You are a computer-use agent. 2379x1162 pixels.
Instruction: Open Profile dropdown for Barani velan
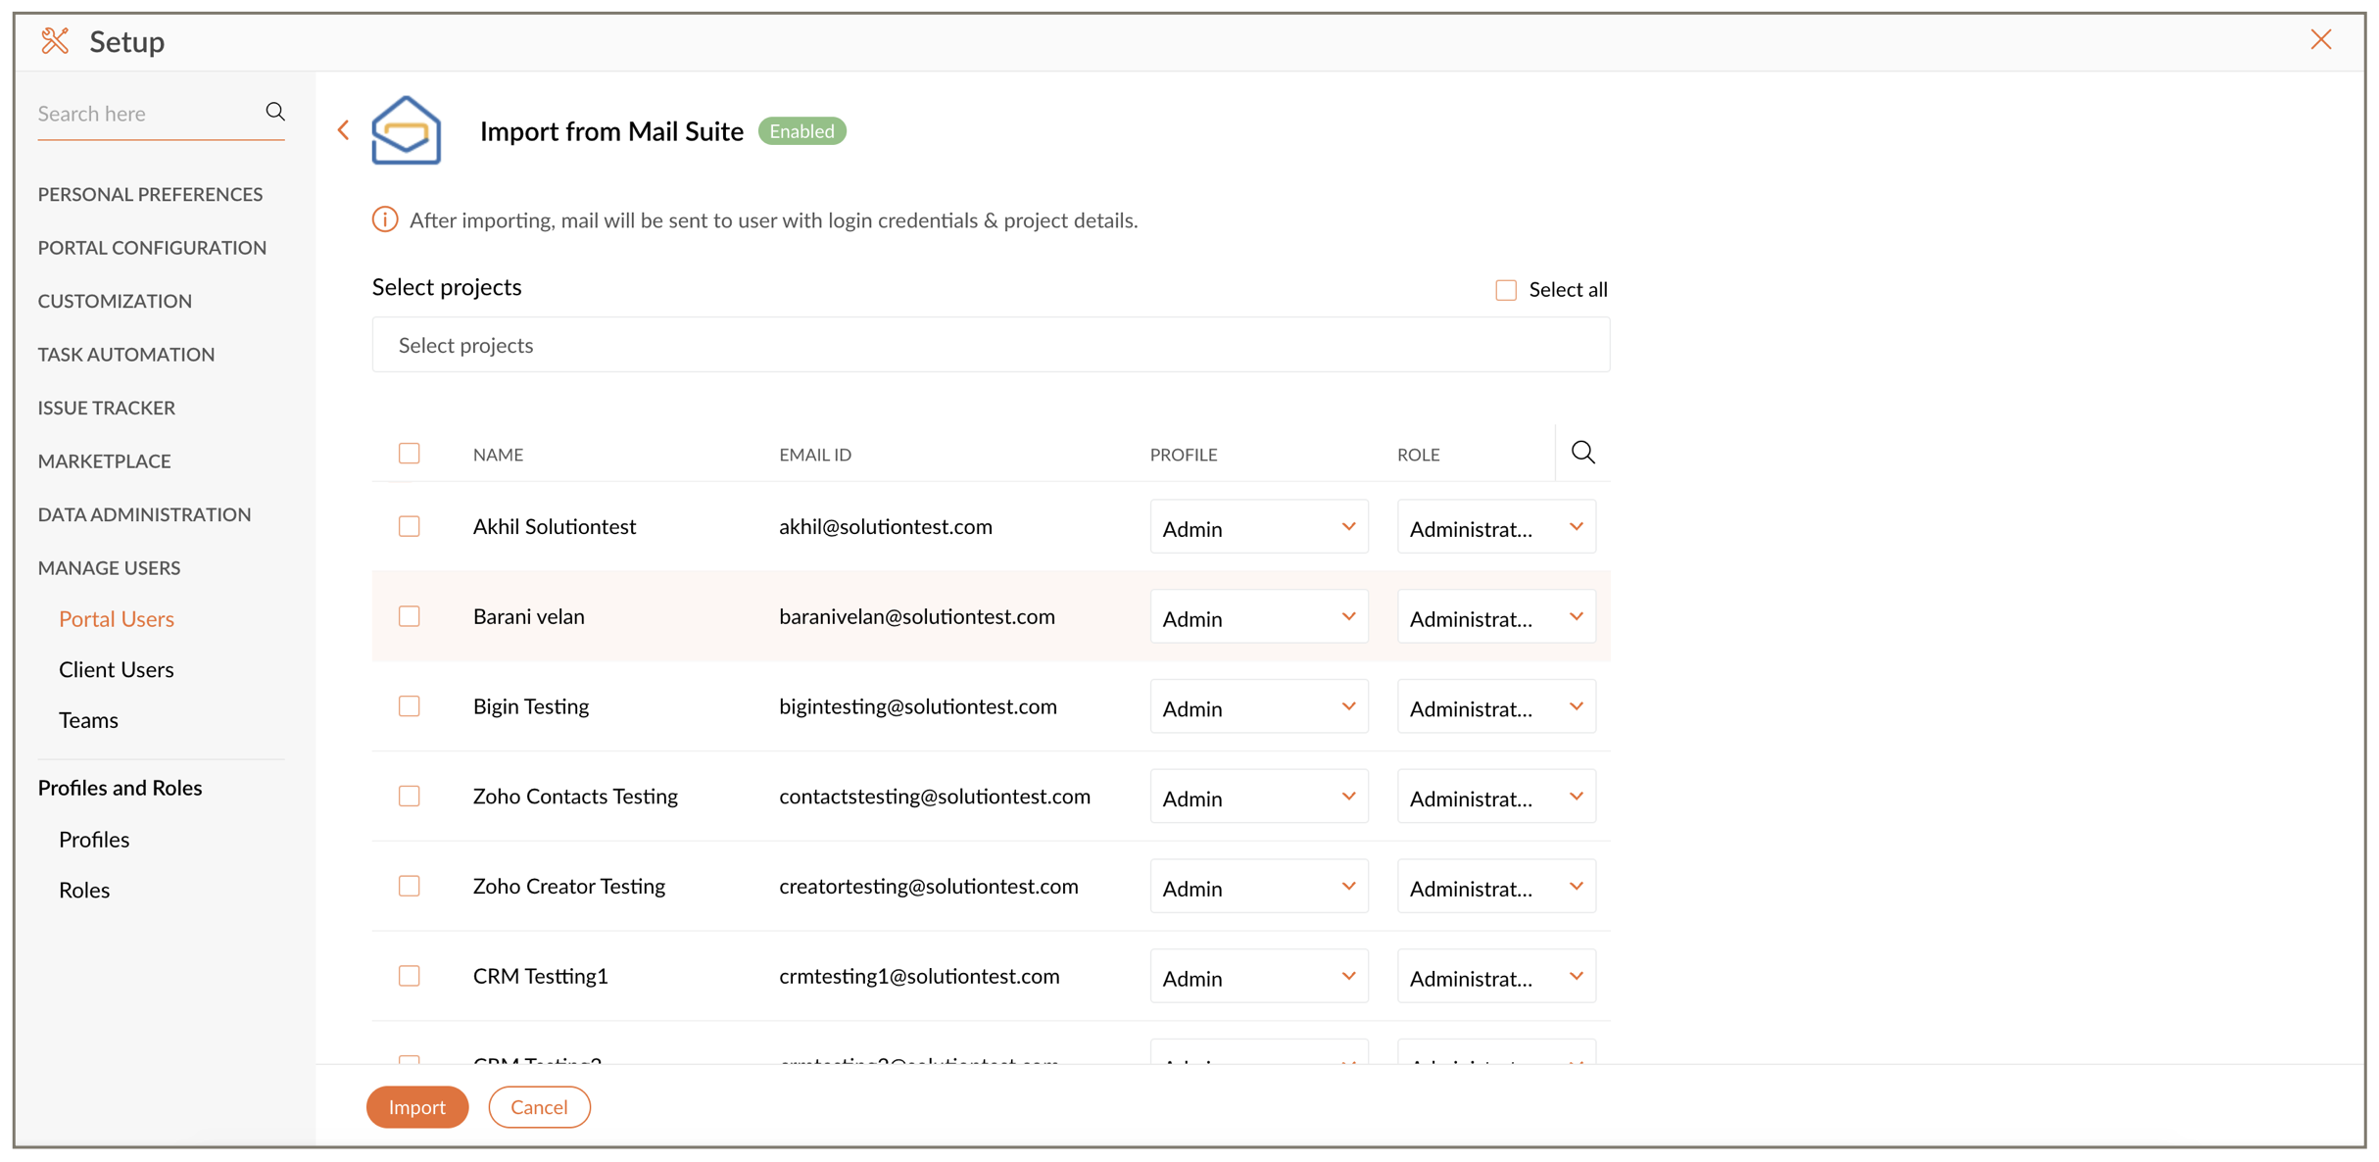1258,617
